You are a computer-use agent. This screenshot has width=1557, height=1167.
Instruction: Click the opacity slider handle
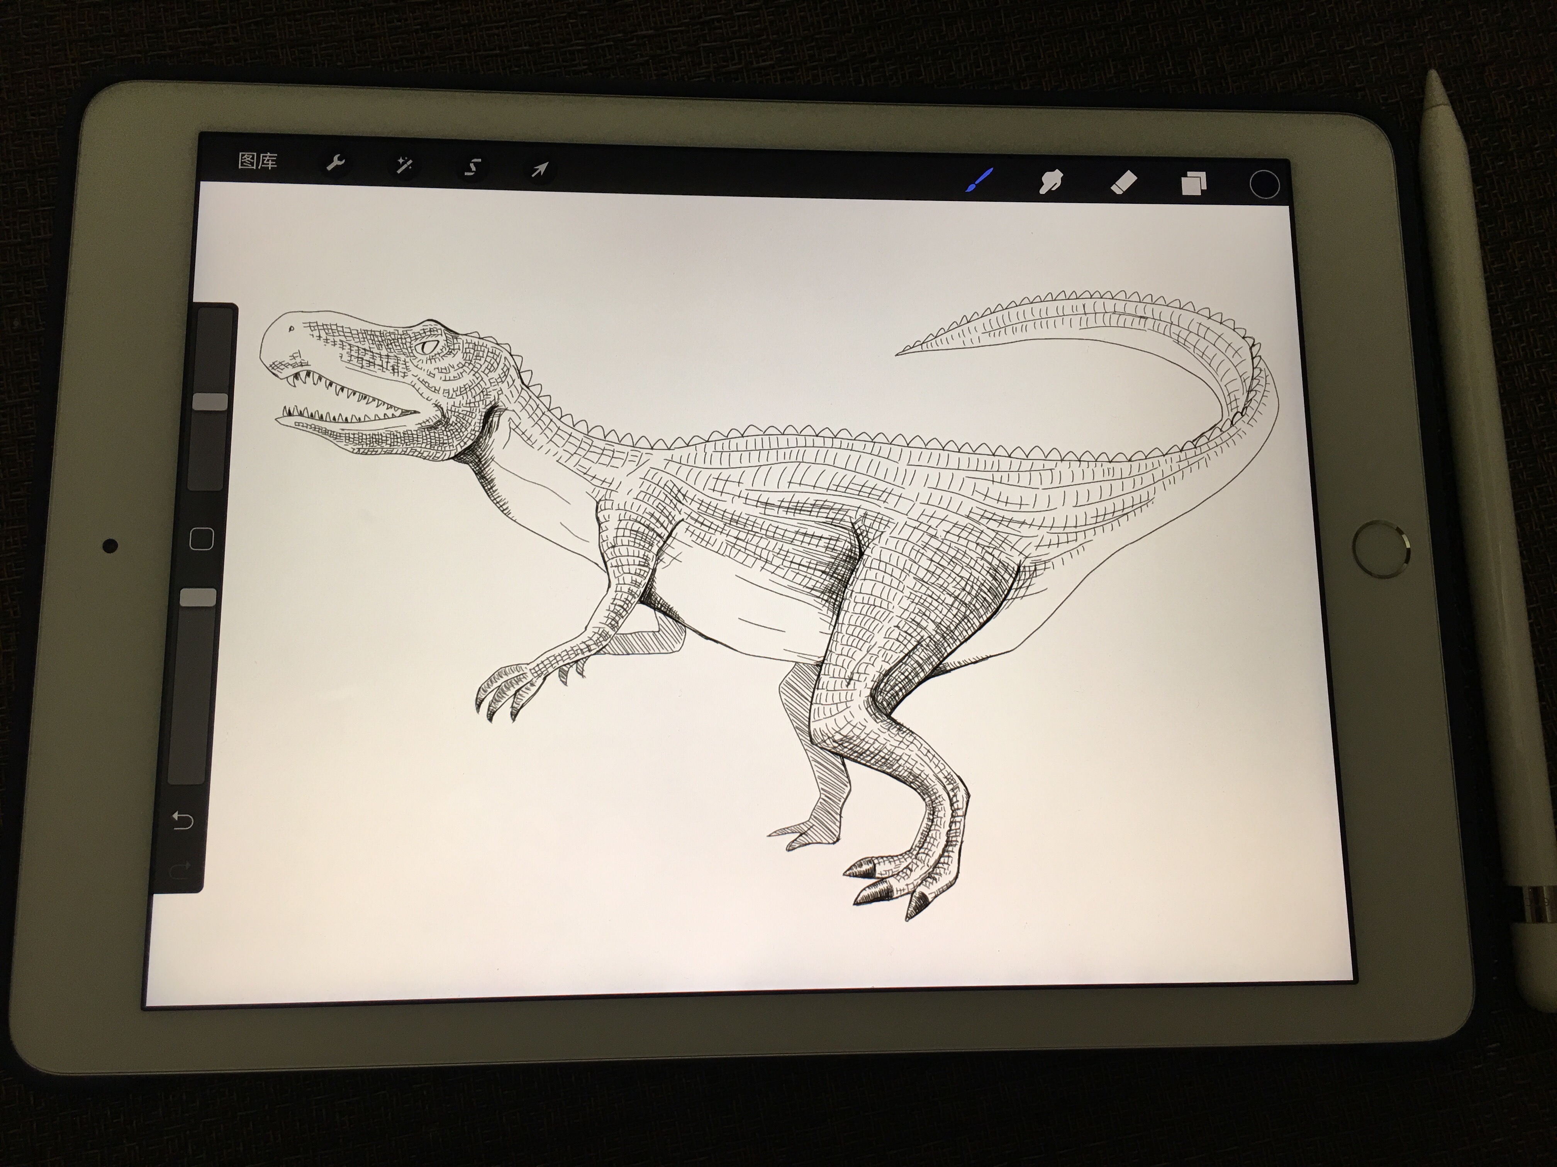click(x=198, y=598)
